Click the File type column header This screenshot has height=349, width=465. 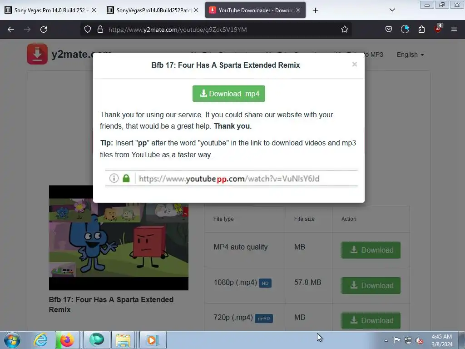(223, 219)
